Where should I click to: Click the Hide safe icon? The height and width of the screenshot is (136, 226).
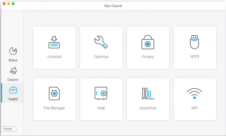pos(101,93)
